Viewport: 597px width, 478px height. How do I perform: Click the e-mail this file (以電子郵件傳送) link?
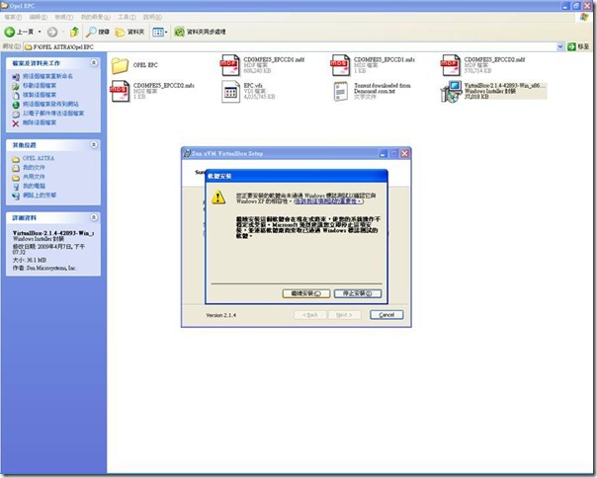point(53,114)
